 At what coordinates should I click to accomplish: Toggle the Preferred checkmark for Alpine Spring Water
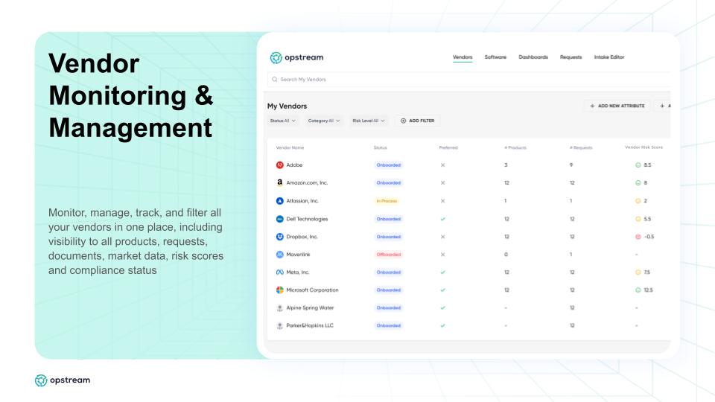pyautogui.click(x=442, y=308)
